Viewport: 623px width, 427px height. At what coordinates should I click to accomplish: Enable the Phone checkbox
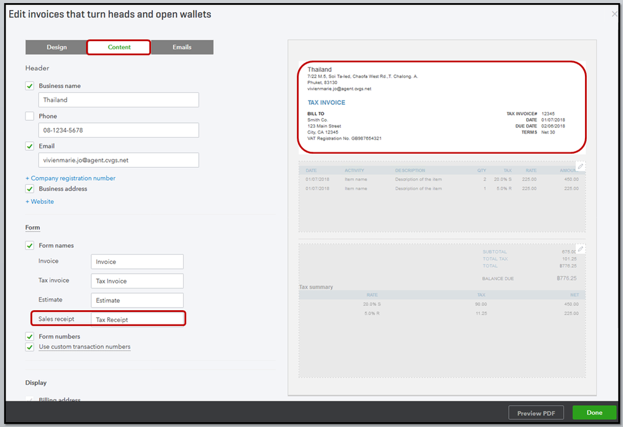pos(29,116)
